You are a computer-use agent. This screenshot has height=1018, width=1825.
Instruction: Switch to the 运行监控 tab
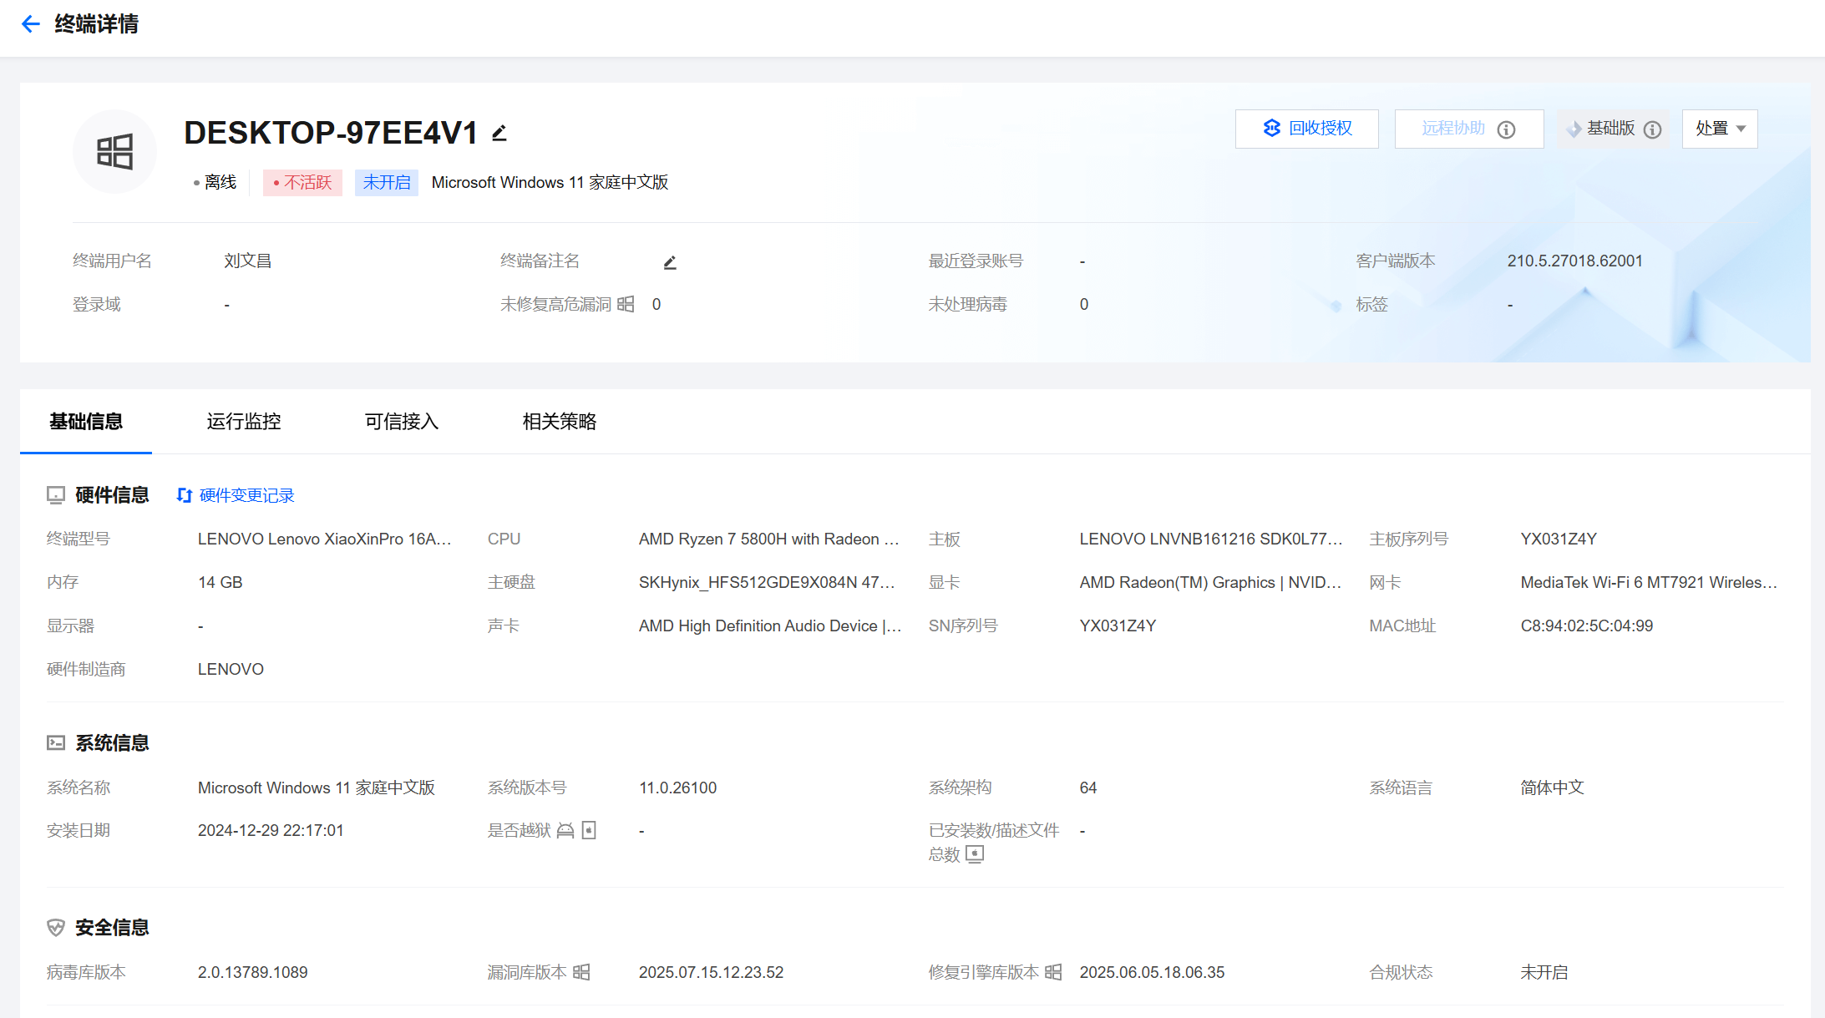click(243, 422)
